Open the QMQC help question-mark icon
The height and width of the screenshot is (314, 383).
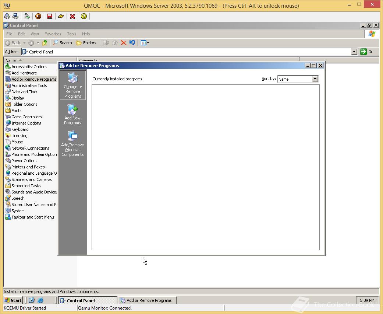[84, 16]
